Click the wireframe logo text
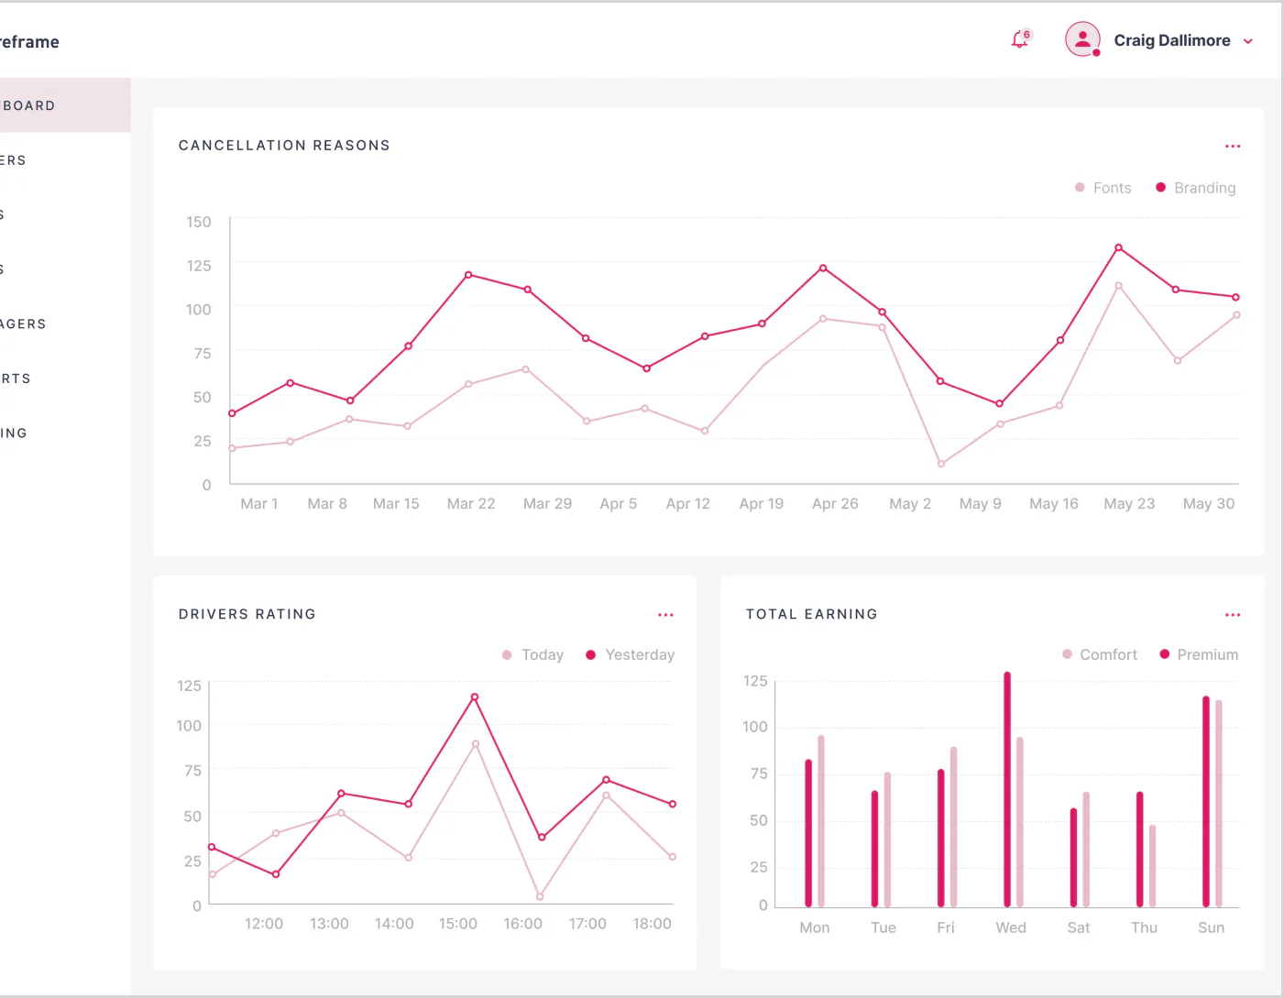1284x998 pixels. (29, 42)
